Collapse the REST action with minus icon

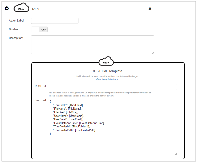[x=7, y=8]
